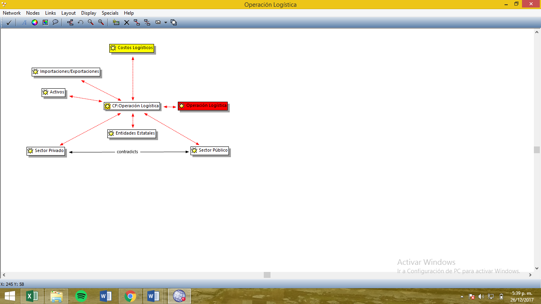Open the color wheel picker

pos(34,23)
